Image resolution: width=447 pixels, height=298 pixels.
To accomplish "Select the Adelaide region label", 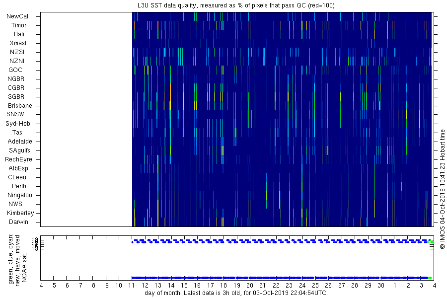I will tap(20, 142).
